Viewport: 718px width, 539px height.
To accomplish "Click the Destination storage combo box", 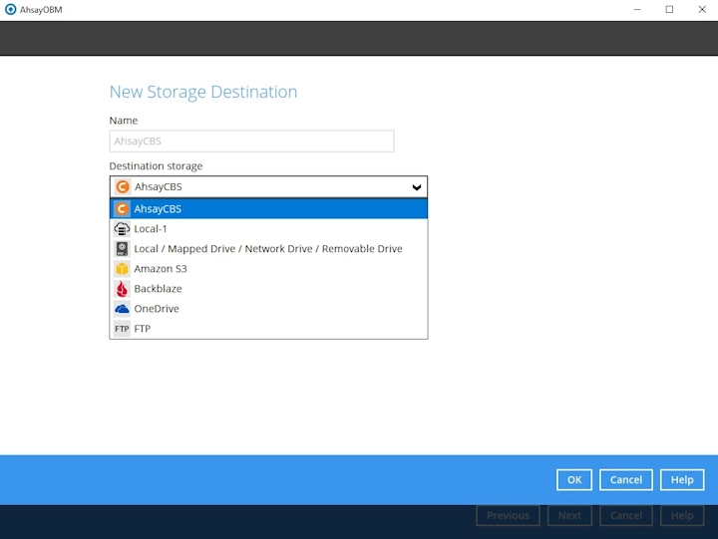I will [x=268, y=186].
